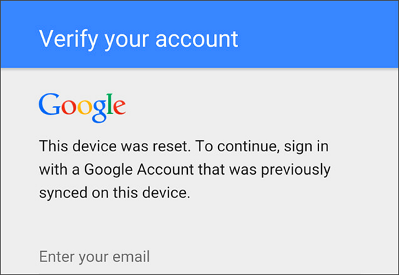Click the word "email" in placeholder

coord(131,256)
